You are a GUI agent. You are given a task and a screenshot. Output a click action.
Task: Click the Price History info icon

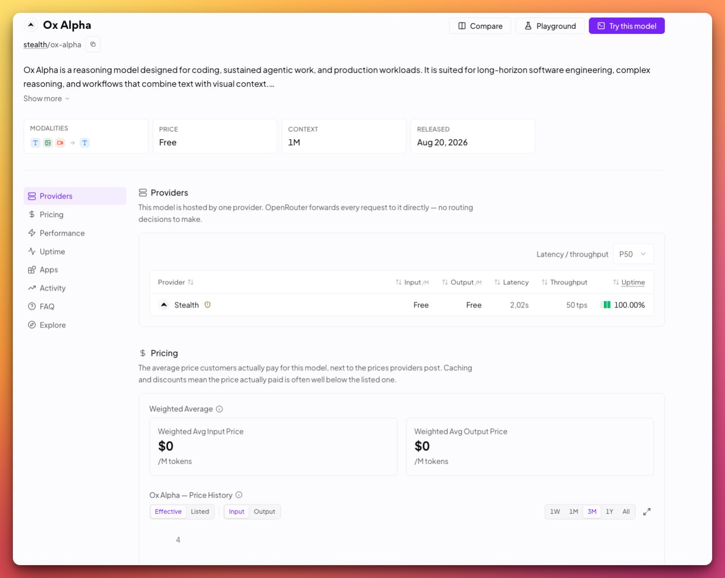click(x=239, y=495)
